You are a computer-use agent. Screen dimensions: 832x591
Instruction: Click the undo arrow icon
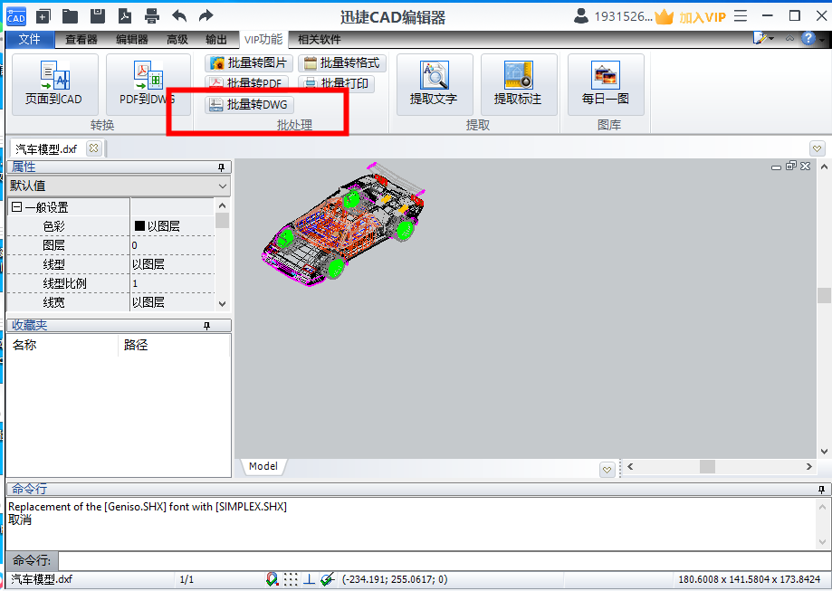pos(179,16)
